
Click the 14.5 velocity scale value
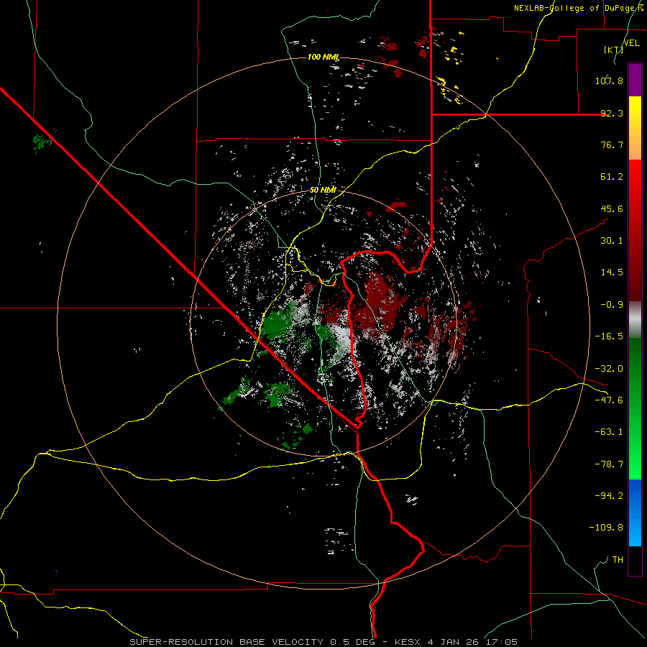click(612, 272)
